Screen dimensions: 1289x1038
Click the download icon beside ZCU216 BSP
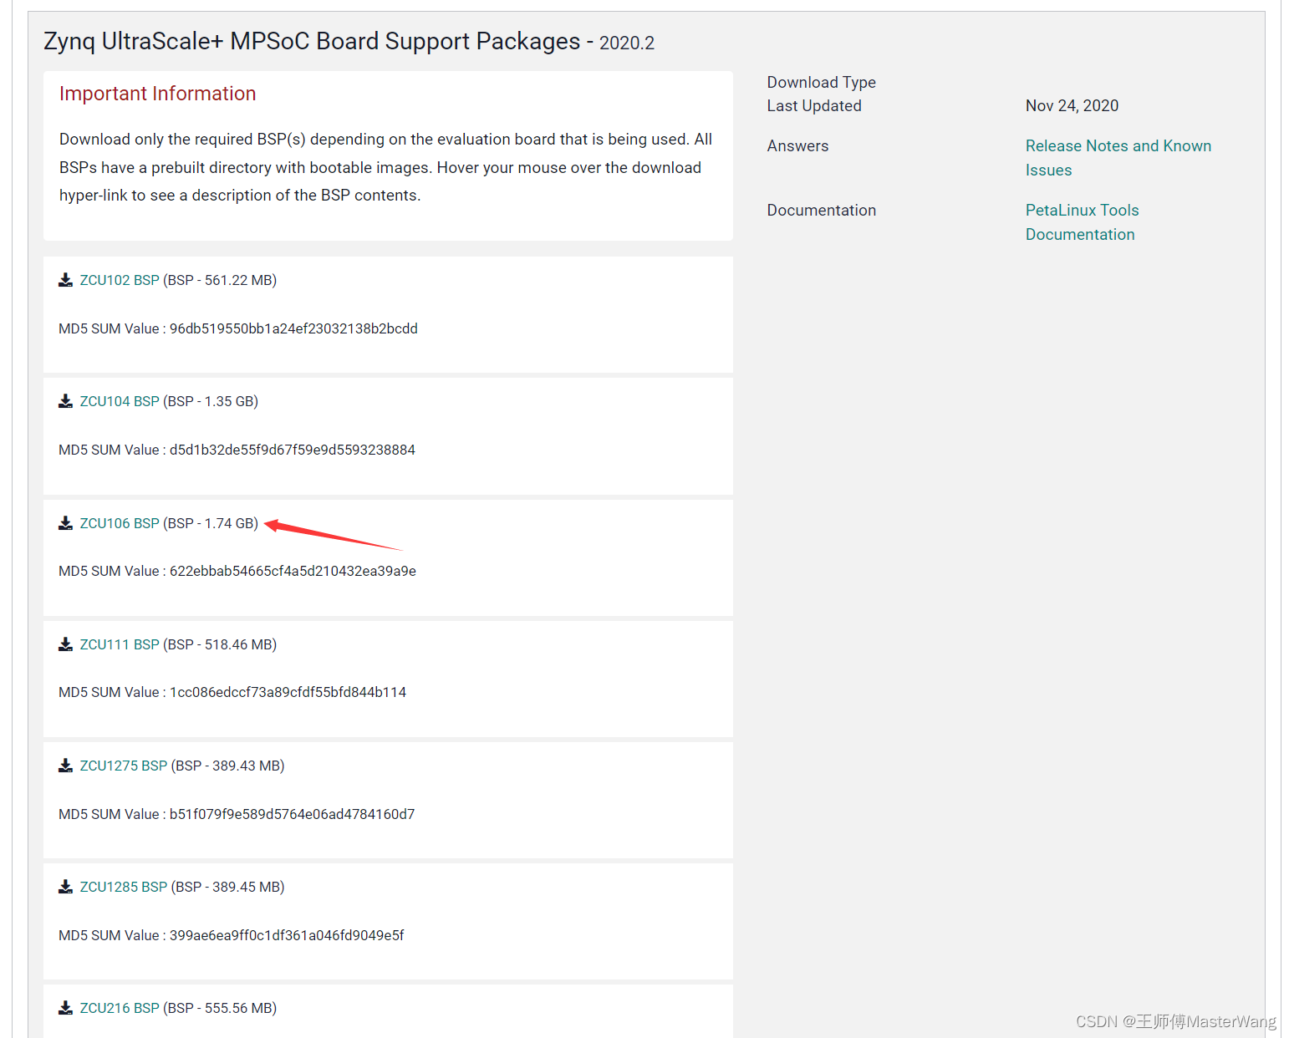click(65, 1008)
